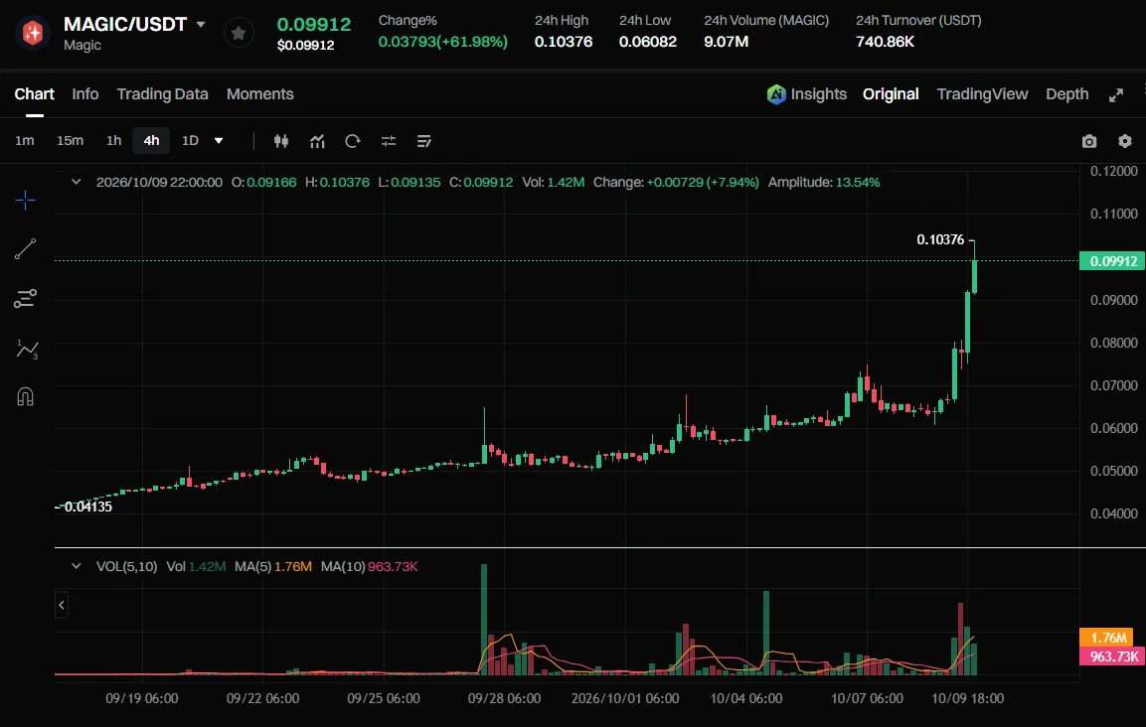Select the wave pattern drawing tool

click(26, 349)
